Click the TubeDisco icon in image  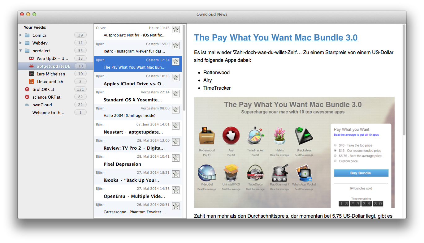point(255,173)
